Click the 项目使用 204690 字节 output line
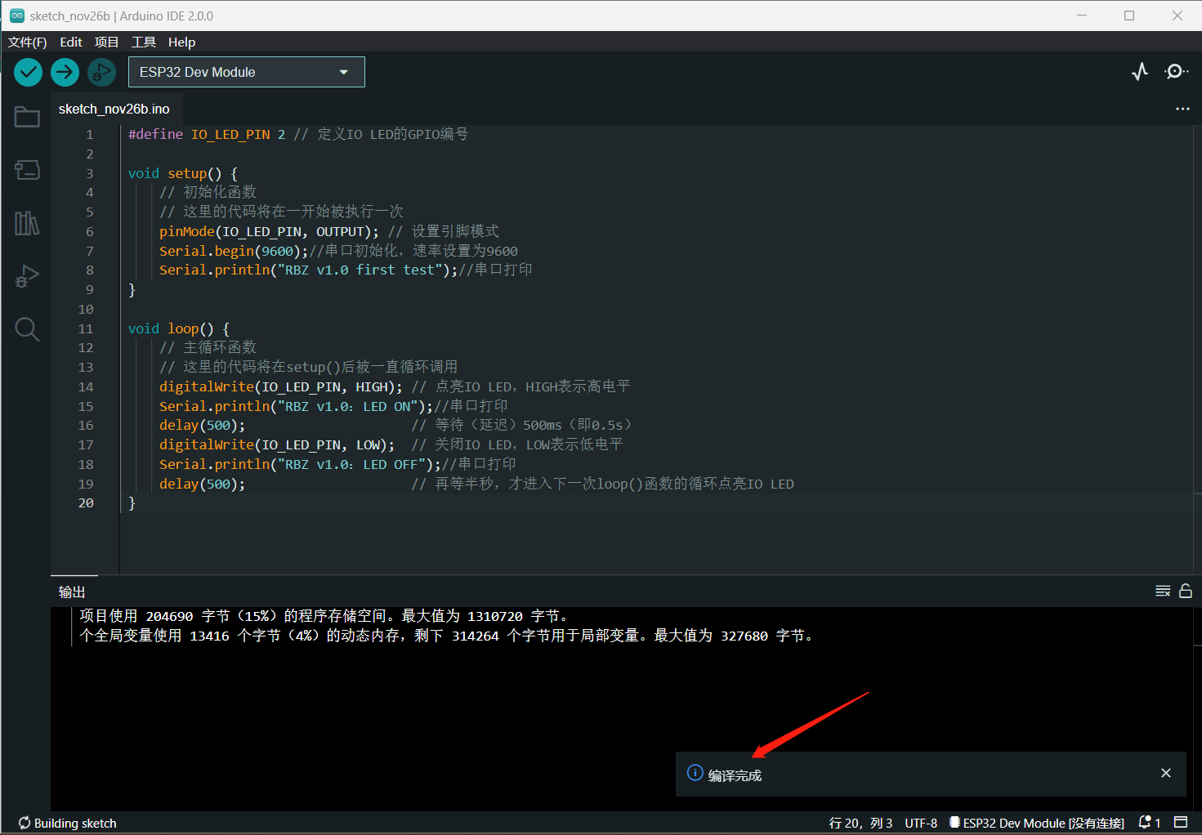This screenshot has width=1202, height=835. [325, 616]
